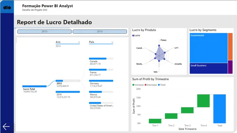The image size is (237, 133).
Task: Click the Total legend item
Action: pyautogui.click(x=162, y=85)
